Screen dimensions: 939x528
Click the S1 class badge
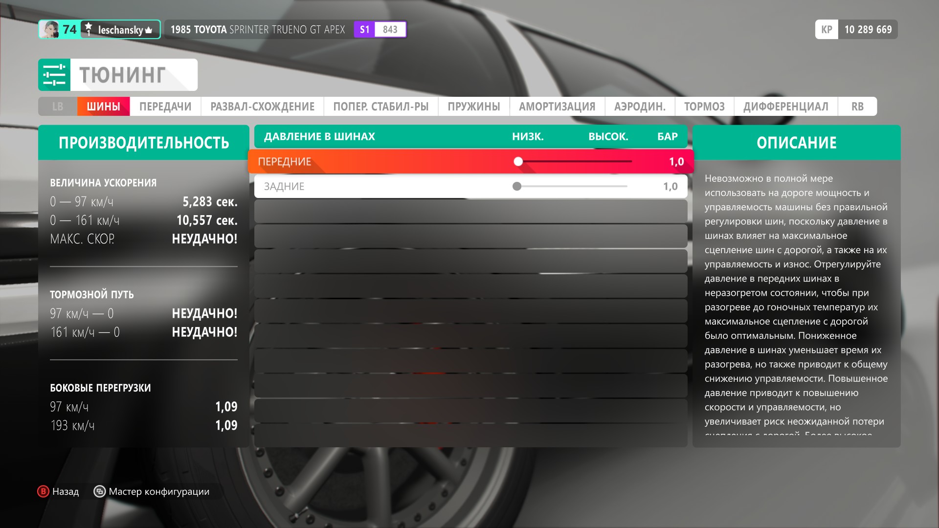point(364,29)
